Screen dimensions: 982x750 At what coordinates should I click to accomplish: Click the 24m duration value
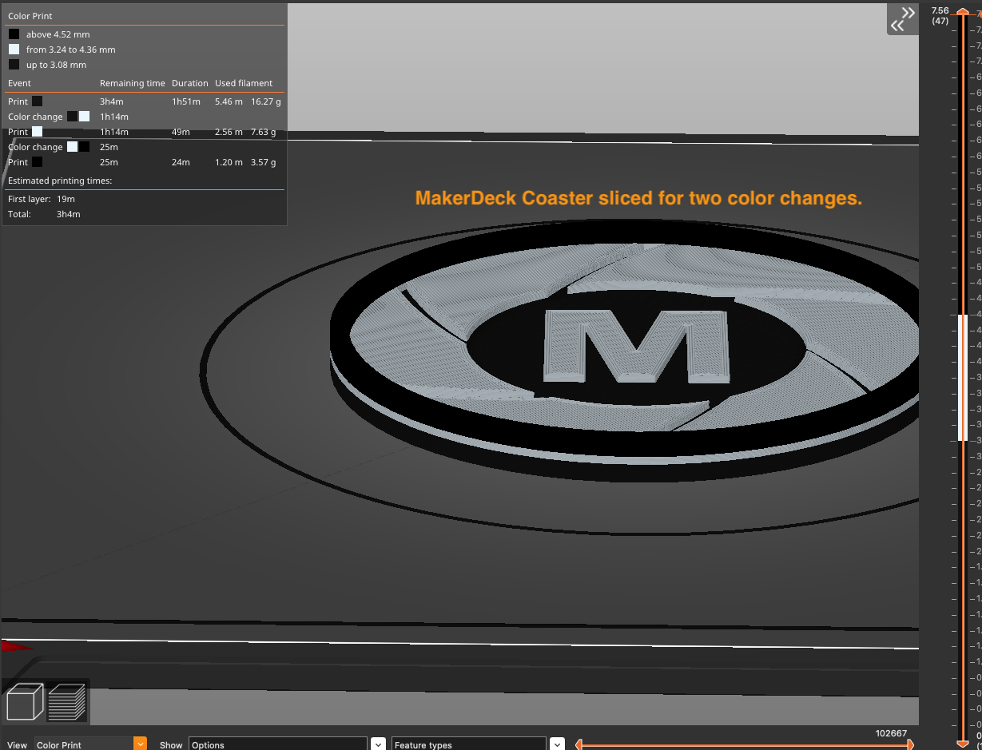pyautogui.click(x=181, y=162)
